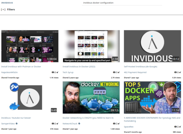Open the docker NETWORKING thumbnail
This screenshot has width=183, height=134.
[91, 97]
